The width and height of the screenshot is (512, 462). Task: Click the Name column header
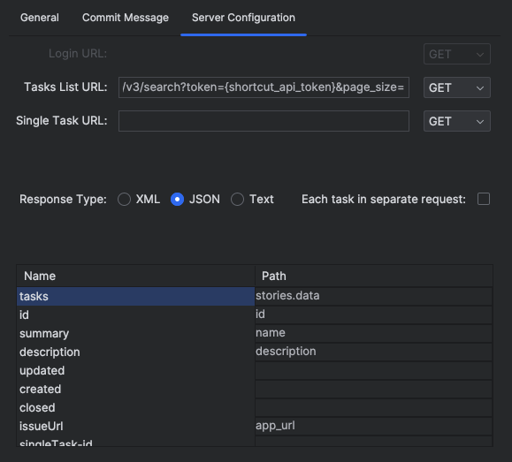[136, 276]
